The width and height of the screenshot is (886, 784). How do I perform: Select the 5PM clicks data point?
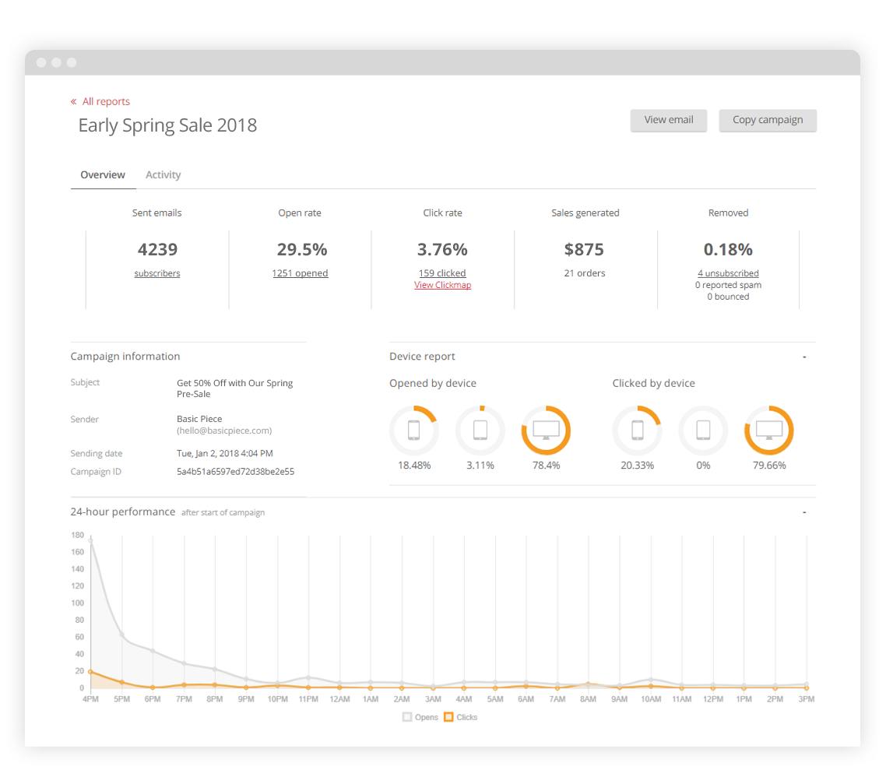click(x=122, y=682)
